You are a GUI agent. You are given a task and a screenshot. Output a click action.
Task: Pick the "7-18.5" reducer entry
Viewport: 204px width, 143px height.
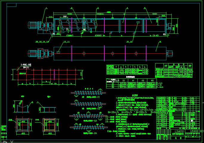pos(160,87)
